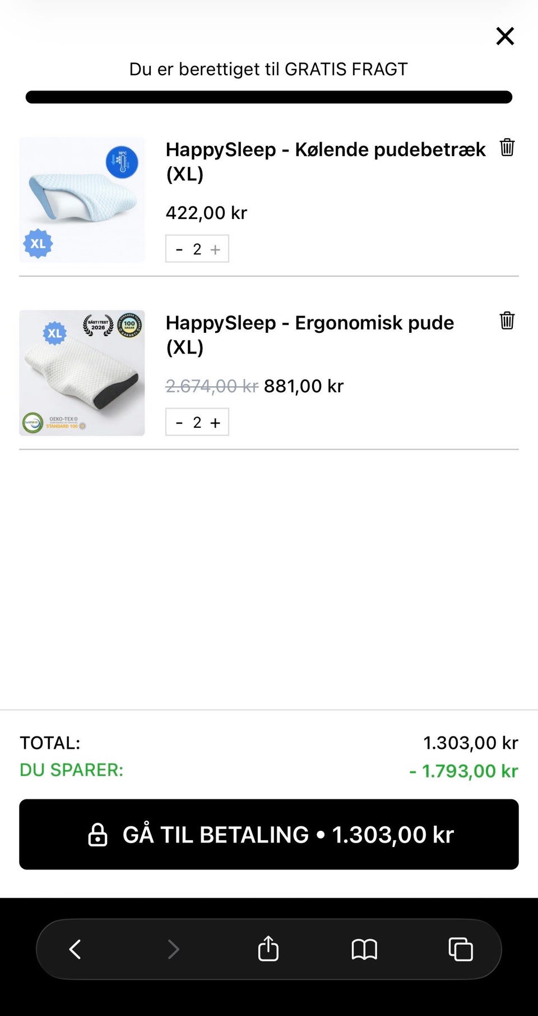Tap the Kølende pudebetræk quantity value

197,249
